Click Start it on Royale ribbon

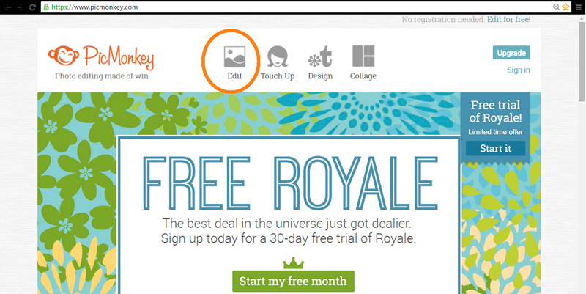[x=496, y=149]
